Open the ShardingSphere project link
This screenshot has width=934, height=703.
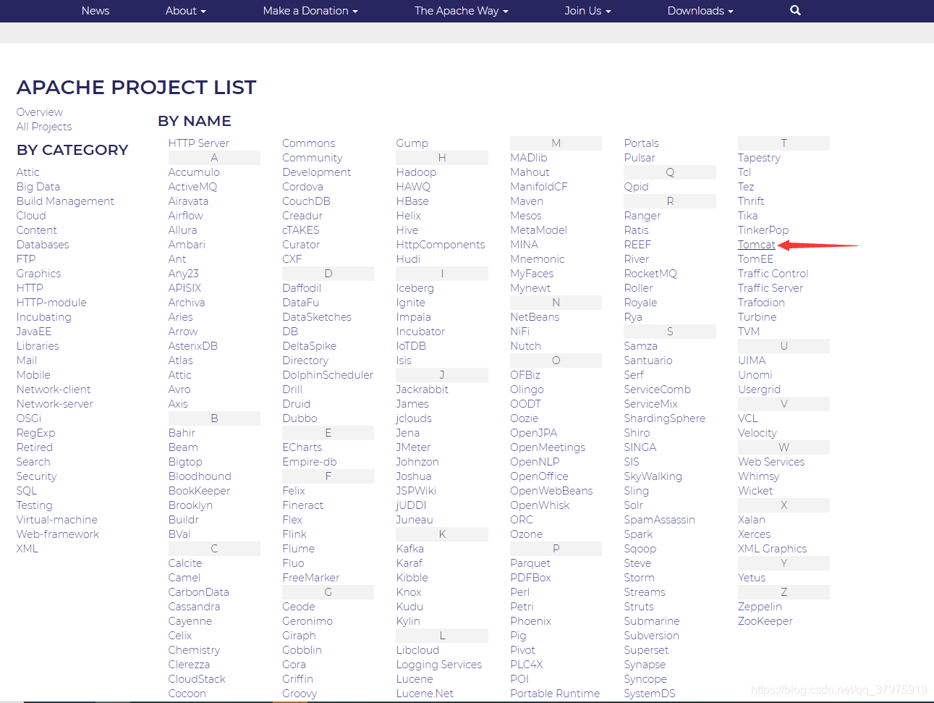coord(665,418)
